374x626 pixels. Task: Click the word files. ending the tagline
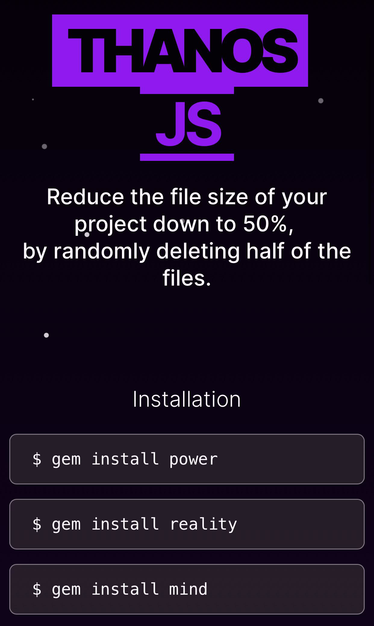tap(187, 278)
